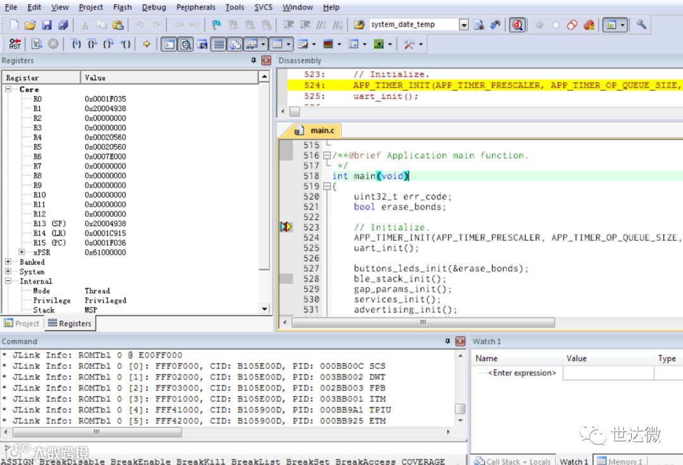Toggle the Command Window view button
This screenshot has height=465, width=683.
click(169, 44)
